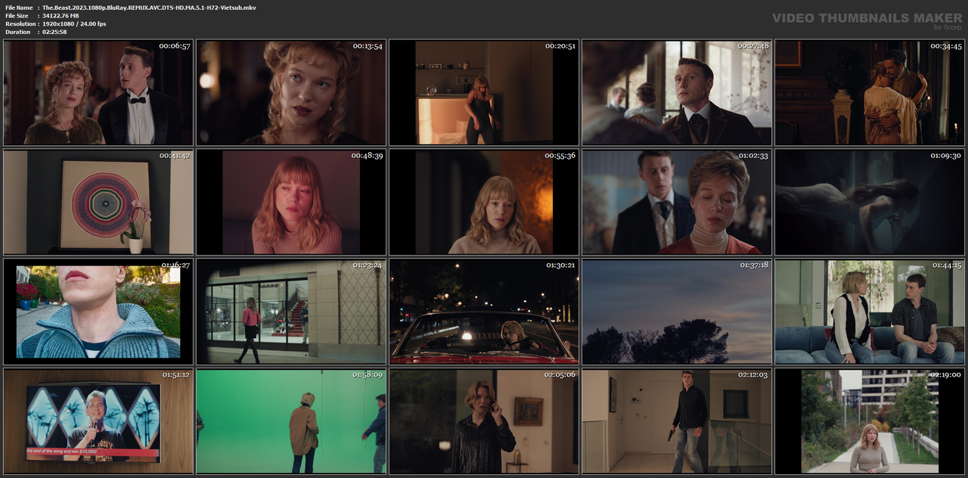968x478 pixels.
Task: Choose the 02:19:00 outdoor path thumbnail
Action: coord(870,421)
